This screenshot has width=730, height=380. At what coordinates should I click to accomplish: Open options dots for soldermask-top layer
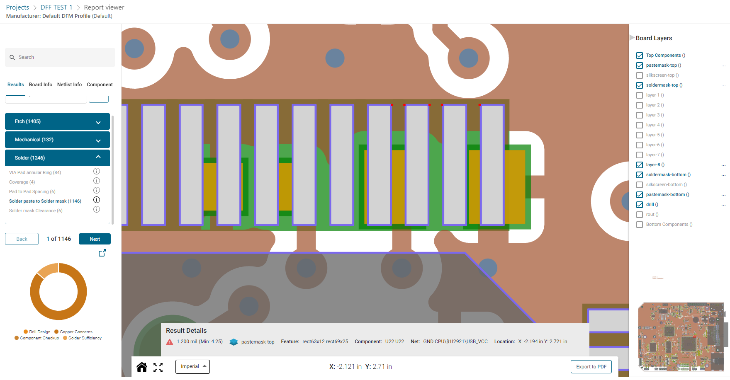pyautogui.click(x=723, y=86)
